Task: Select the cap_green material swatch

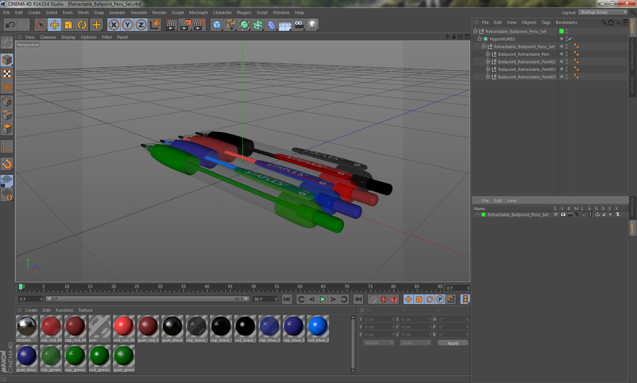Action: [x=75, y=358]
